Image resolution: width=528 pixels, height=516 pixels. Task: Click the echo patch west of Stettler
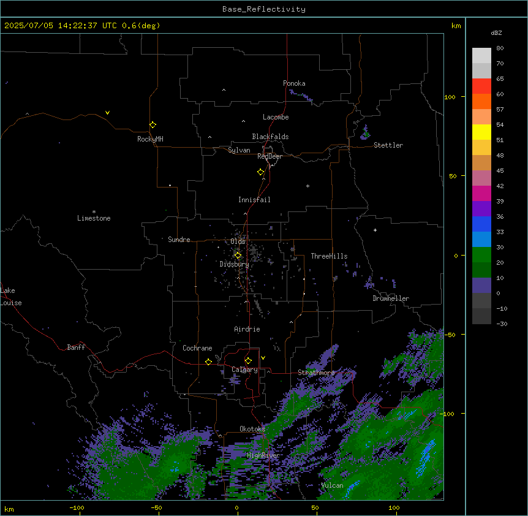[365, 132]
